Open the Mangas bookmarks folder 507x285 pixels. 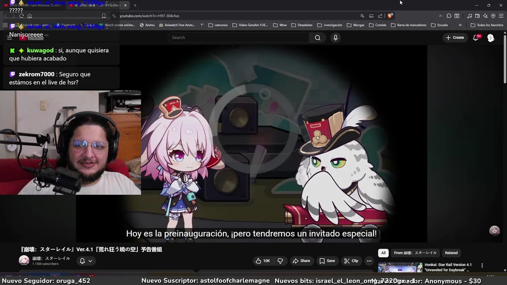(356, 25)
